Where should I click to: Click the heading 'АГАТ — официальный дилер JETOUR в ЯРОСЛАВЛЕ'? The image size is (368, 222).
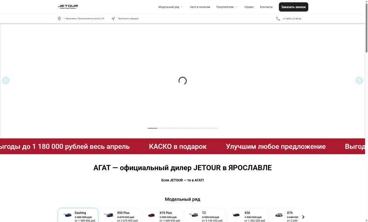click(x=182, y=168)
